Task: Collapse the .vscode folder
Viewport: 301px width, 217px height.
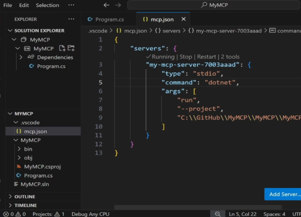Action: pyautogui.click(x=16, y=122)
